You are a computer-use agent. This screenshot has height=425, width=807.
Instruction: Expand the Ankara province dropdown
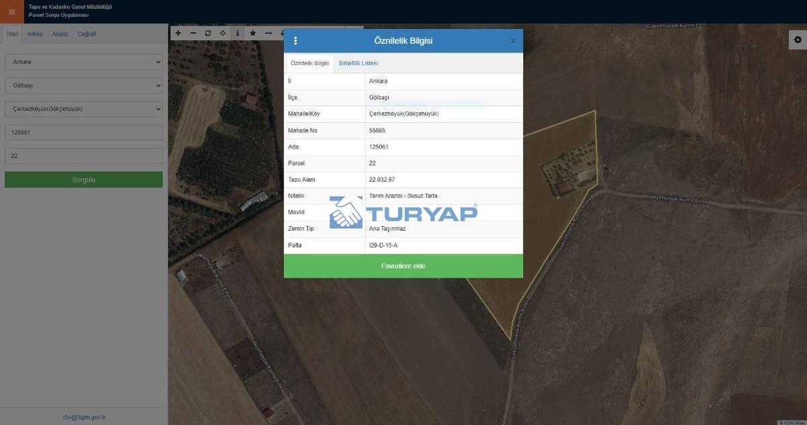tap(83, 62)
